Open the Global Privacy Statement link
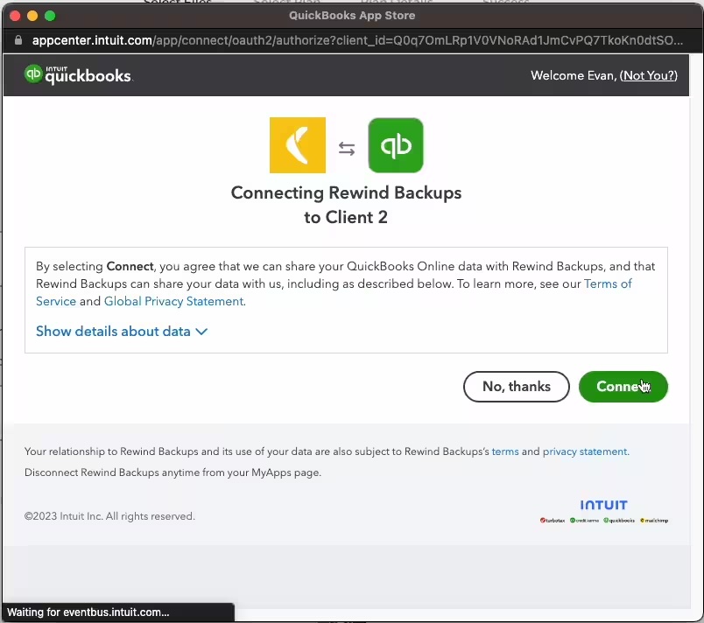This screenshot has height=623, width=704. 174,301
